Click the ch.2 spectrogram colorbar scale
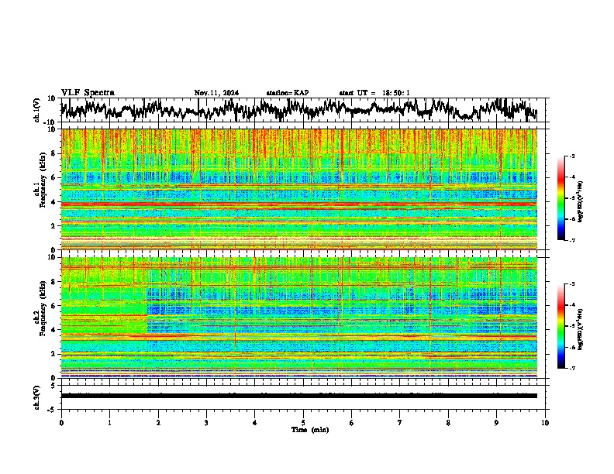614x474 pixels. click(561, 326)
